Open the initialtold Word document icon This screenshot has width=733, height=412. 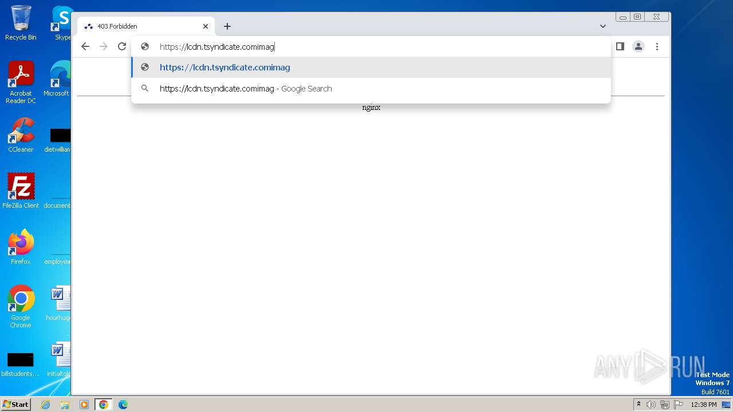point(60,359)
